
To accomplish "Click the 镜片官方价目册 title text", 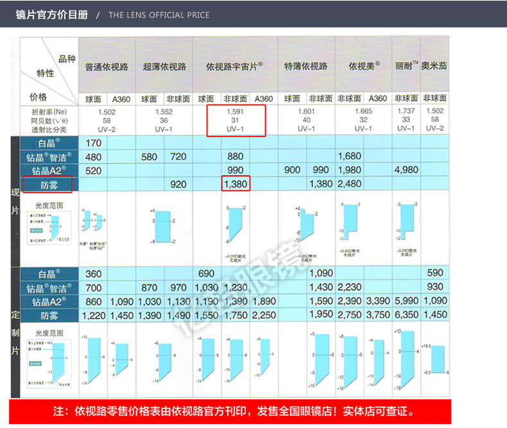I will coord(52,15).
